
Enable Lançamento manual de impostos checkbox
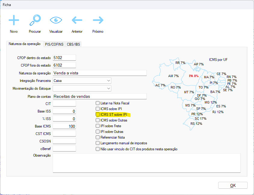pos(98,143)
